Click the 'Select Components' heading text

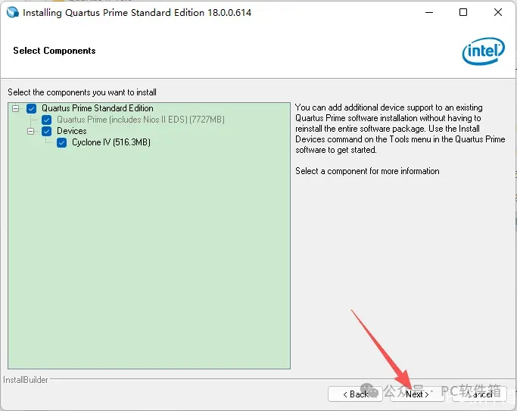coord(55,51)
